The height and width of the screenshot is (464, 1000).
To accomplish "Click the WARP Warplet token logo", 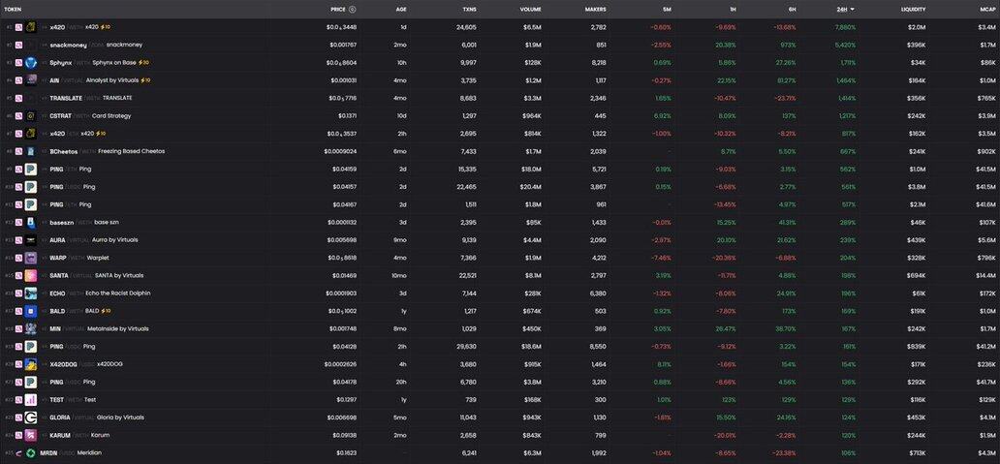I will [31, 258].
